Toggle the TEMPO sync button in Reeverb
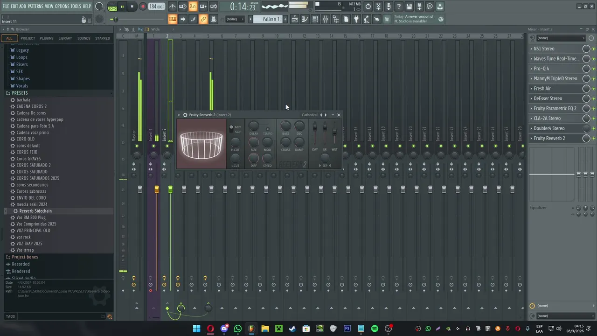The image size is (597, 336). point(267,129)
